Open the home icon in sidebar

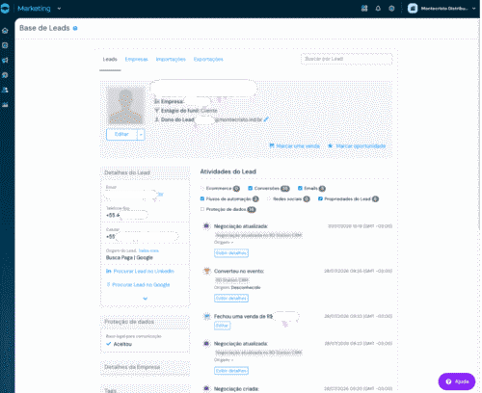tap(5, 31)
